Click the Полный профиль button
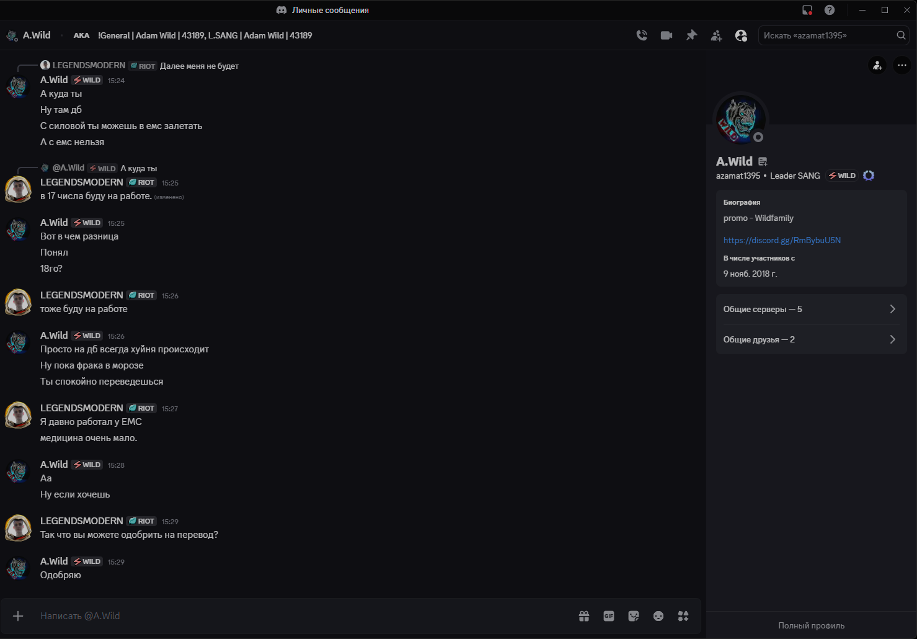Screen dimensions: 917x639 pyautogui.click(x=811, y=625)
